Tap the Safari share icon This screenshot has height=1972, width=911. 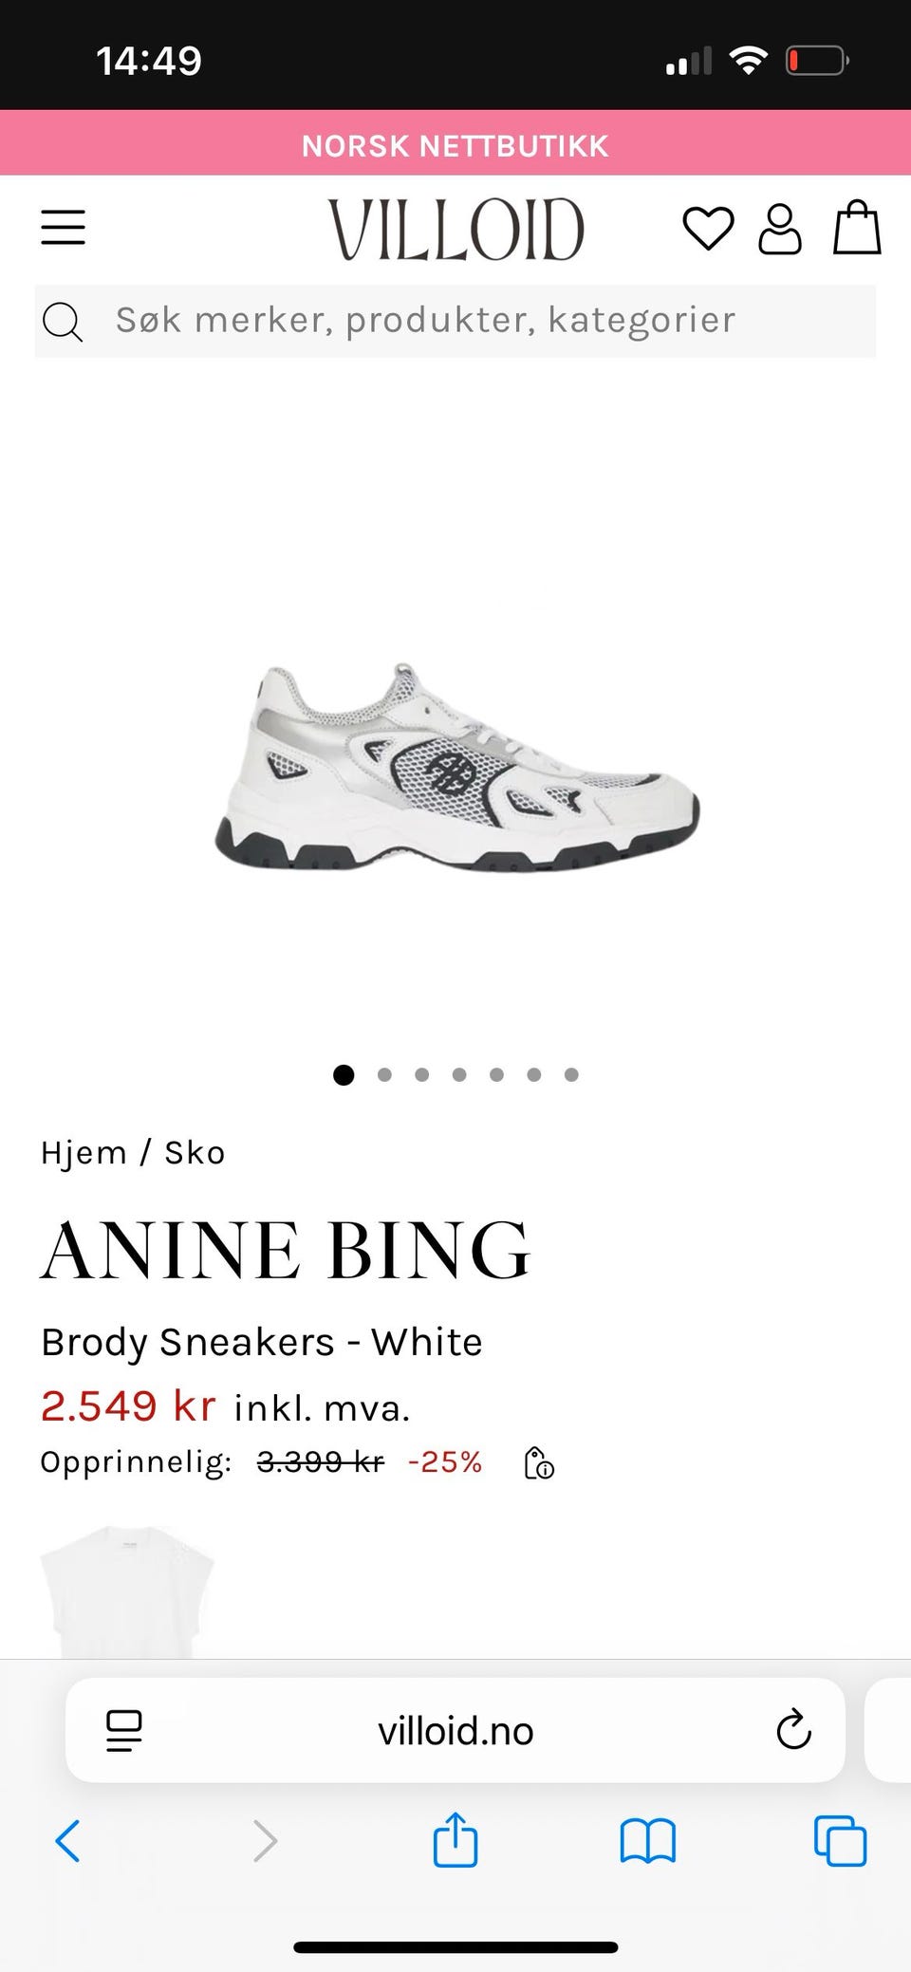455,1840
